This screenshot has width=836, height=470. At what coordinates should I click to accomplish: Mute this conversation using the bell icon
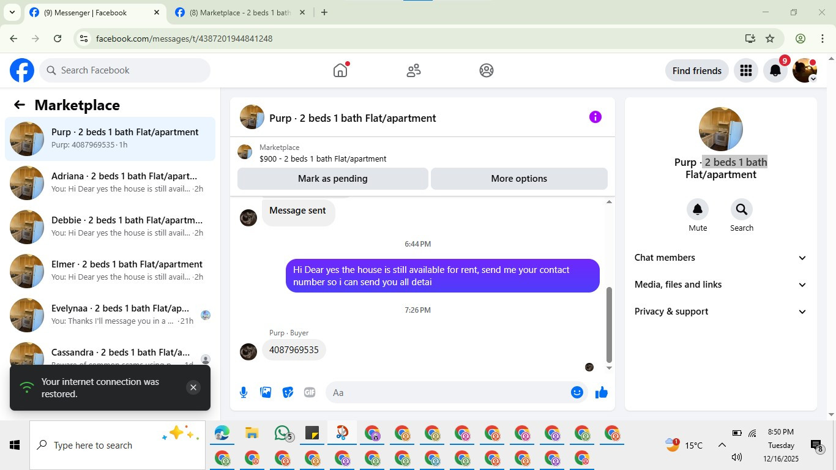697,209
